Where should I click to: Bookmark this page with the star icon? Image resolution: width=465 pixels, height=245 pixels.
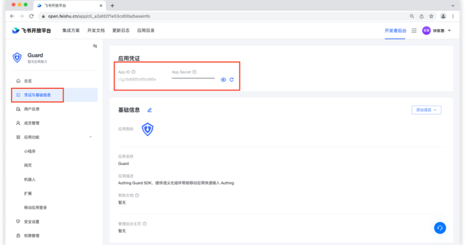tap(431, 16)
